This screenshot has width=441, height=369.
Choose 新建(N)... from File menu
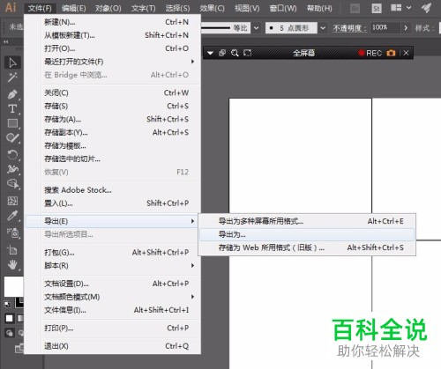tap(112, 22)
